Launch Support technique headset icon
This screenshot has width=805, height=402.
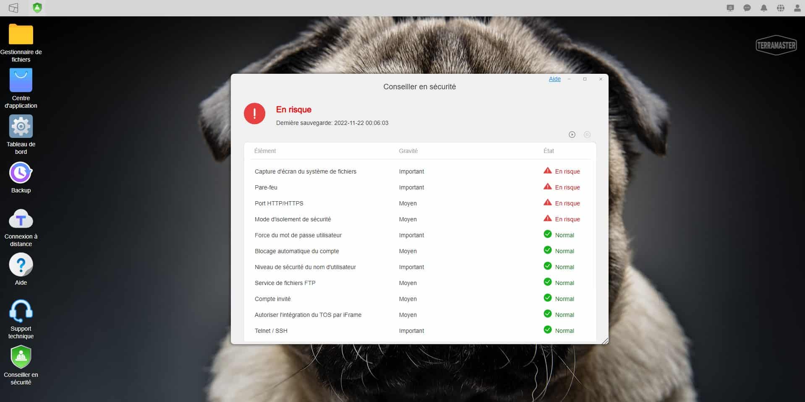tap(21, 311)
